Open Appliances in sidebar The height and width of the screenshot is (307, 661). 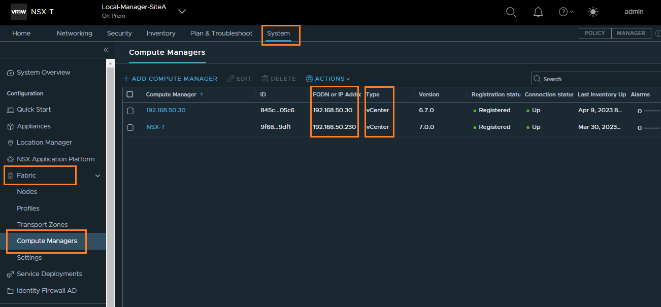[x=34, y=126]
